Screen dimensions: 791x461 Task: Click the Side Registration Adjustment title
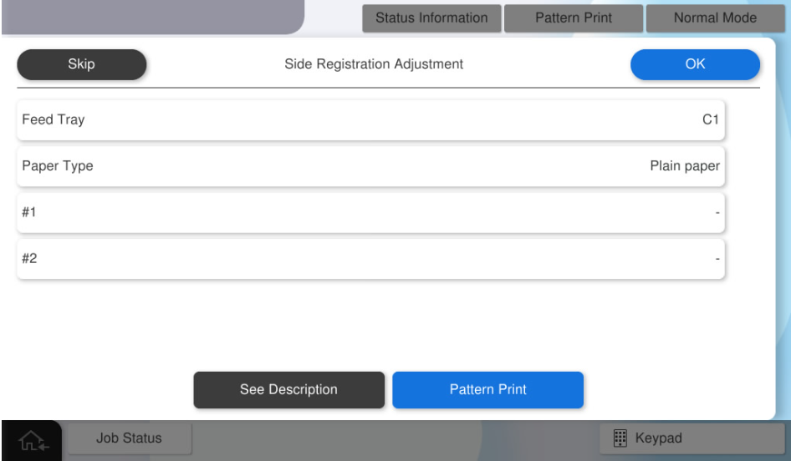point(374,64)
